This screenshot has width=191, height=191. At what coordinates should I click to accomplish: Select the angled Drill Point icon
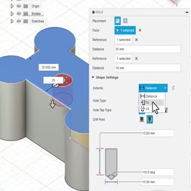pos(150,119)
